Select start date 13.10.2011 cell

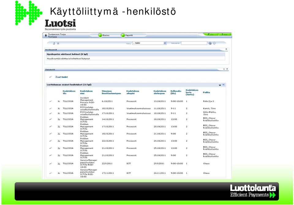coord(160,101)
